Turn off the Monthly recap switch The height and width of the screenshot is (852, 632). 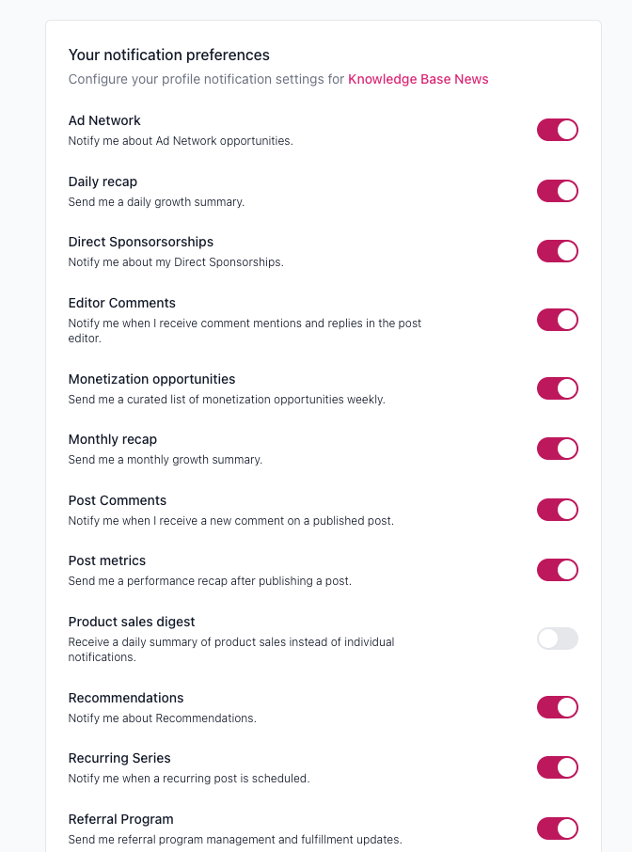pos(558,449)
